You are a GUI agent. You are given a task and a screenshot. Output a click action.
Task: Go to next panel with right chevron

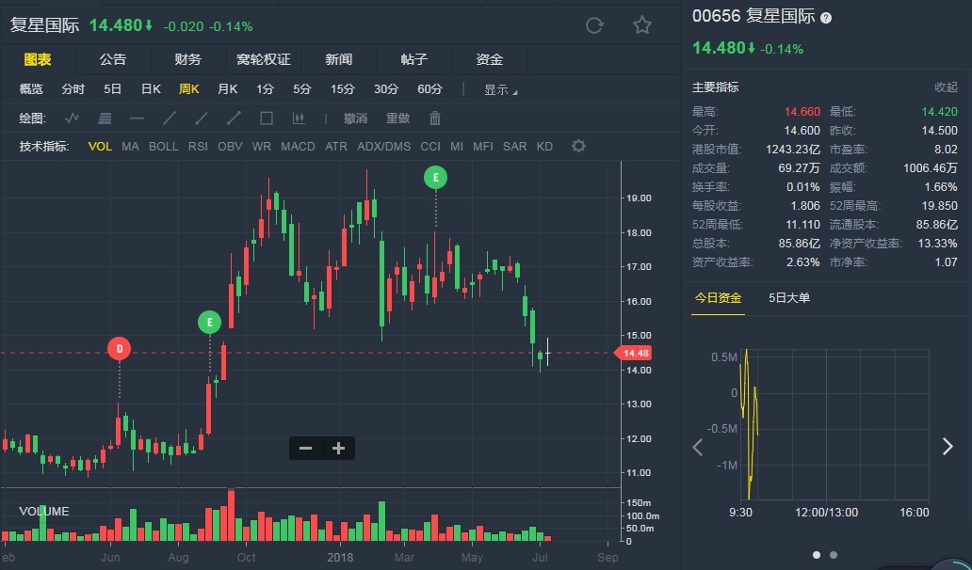pos(948,447)
